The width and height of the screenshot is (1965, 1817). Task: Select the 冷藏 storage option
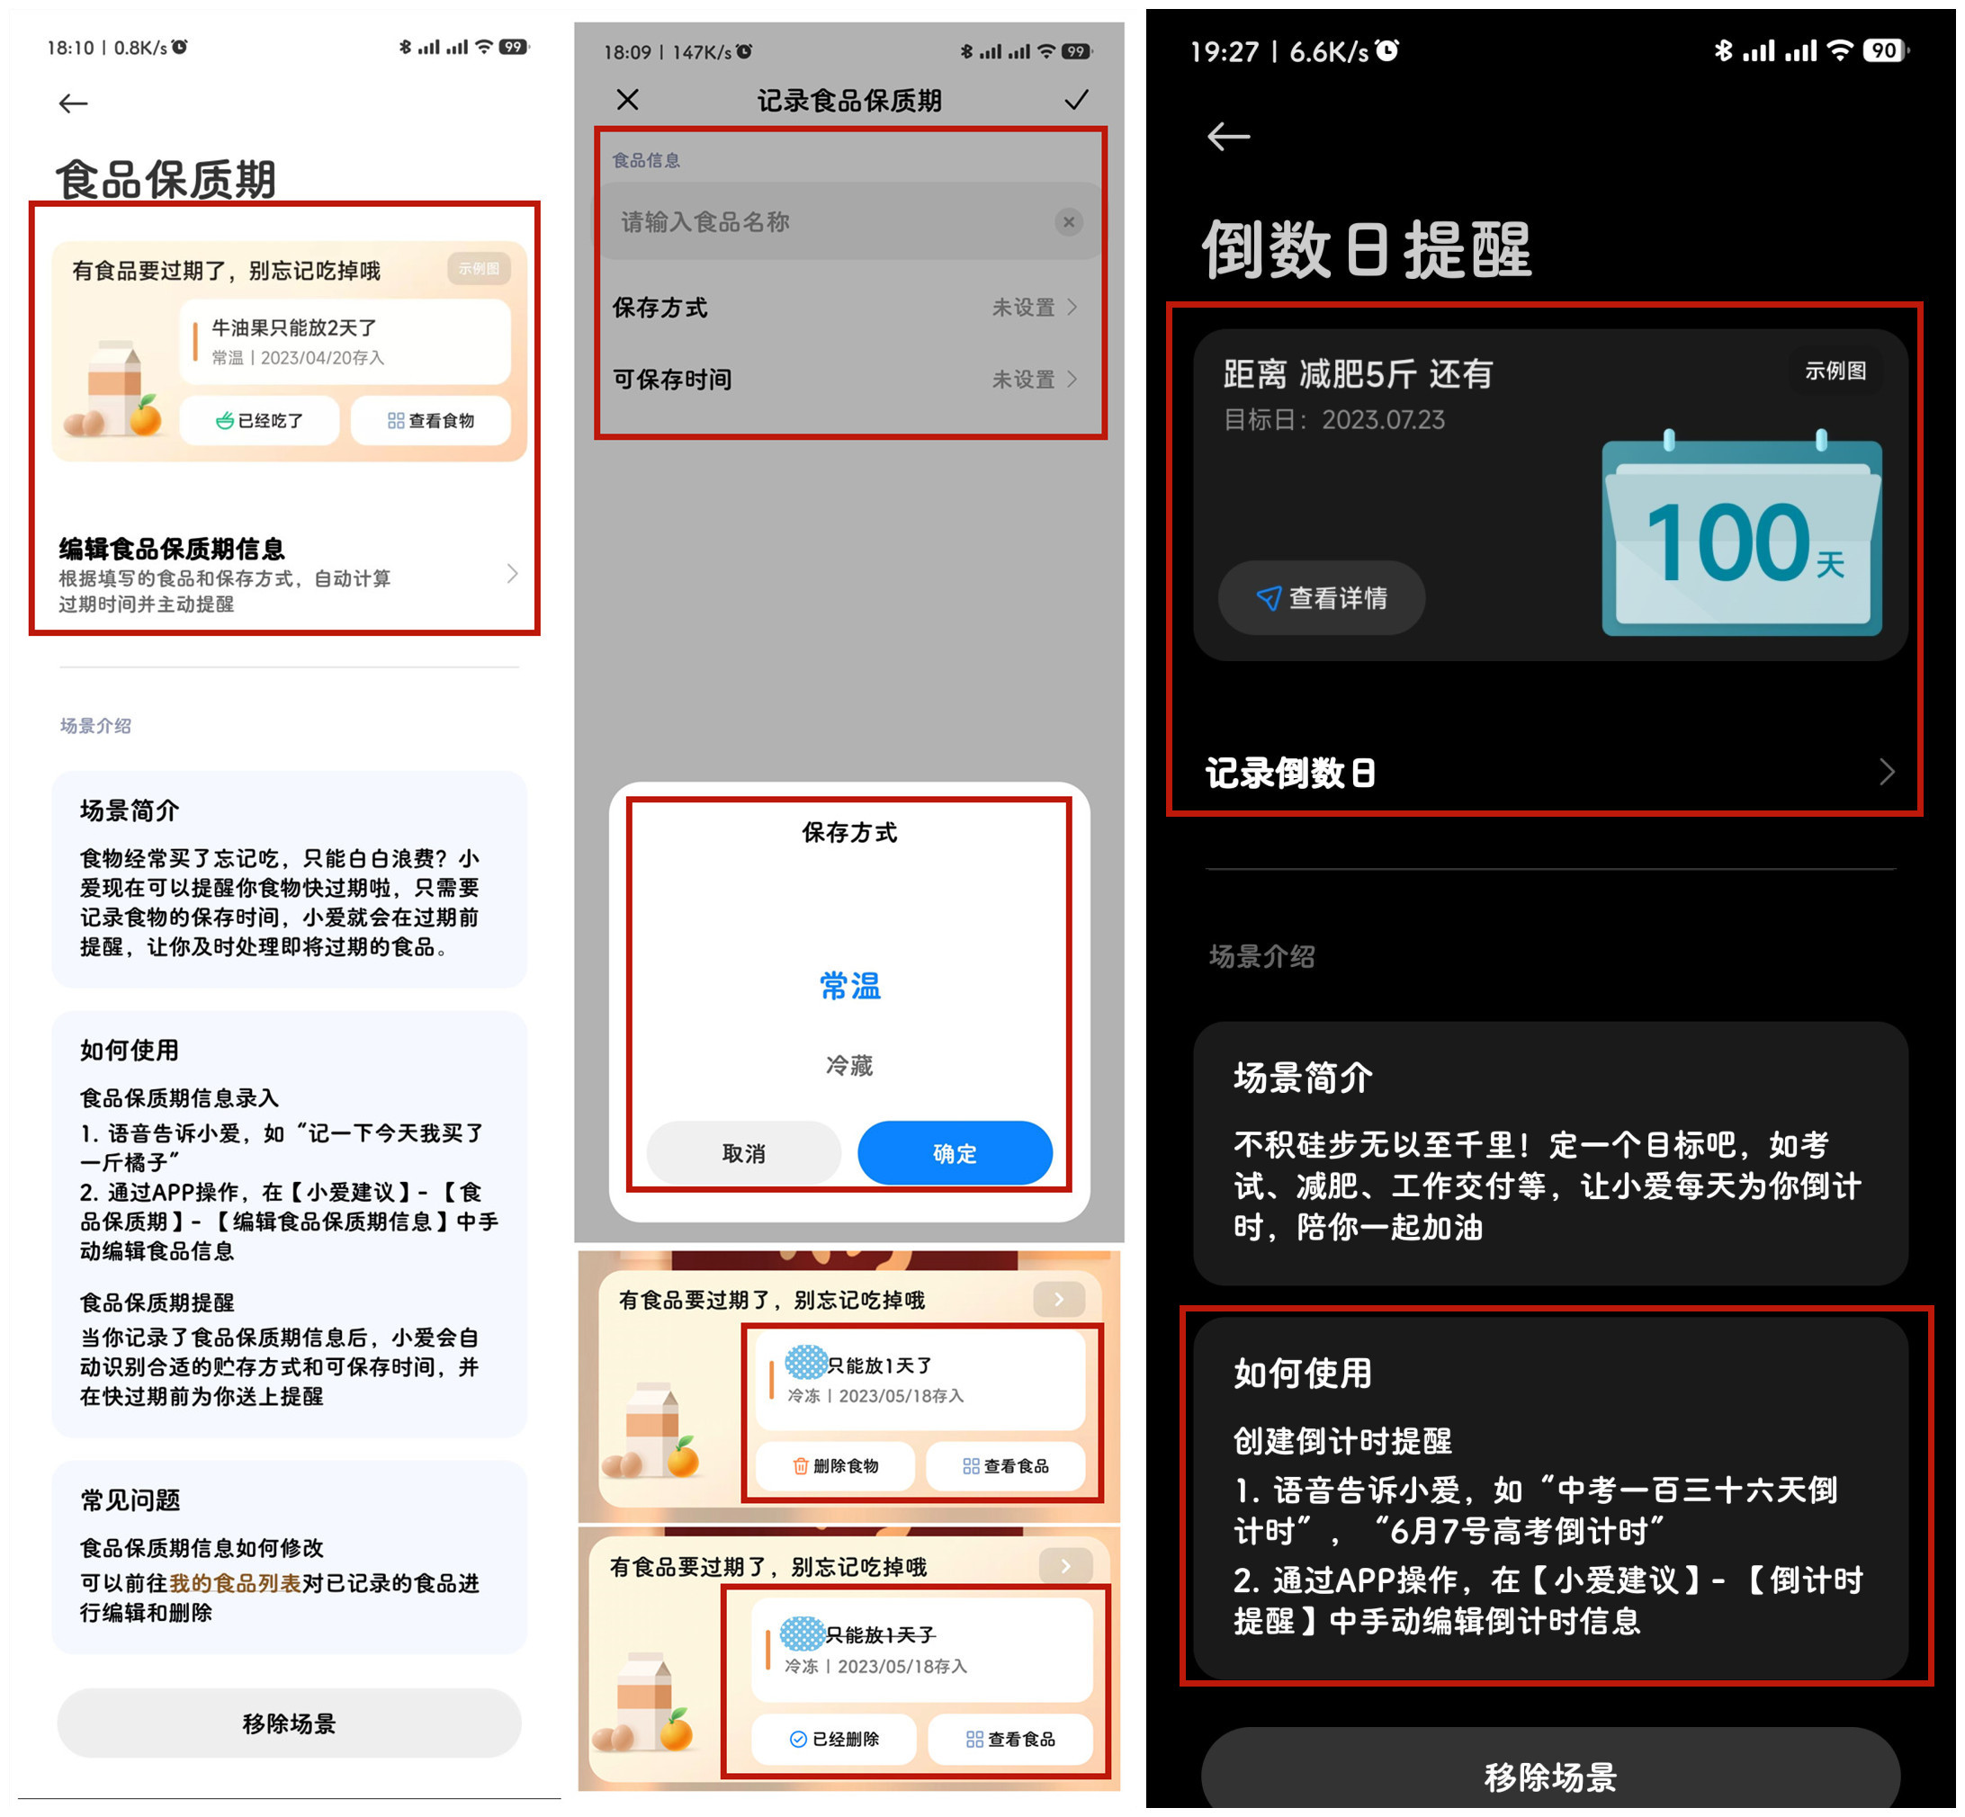(849, 1064)
